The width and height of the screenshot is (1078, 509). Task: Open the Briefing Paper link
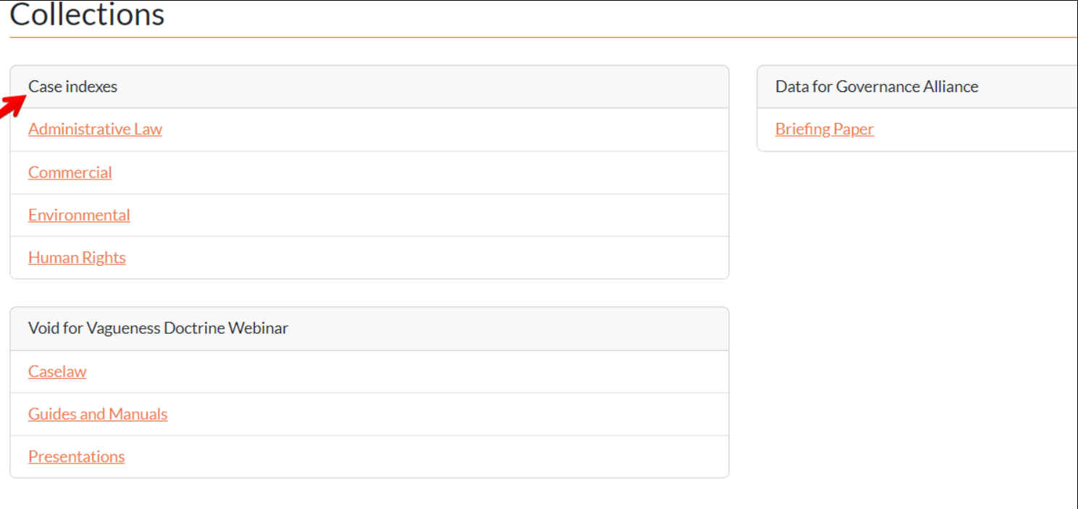coord(824,130)
